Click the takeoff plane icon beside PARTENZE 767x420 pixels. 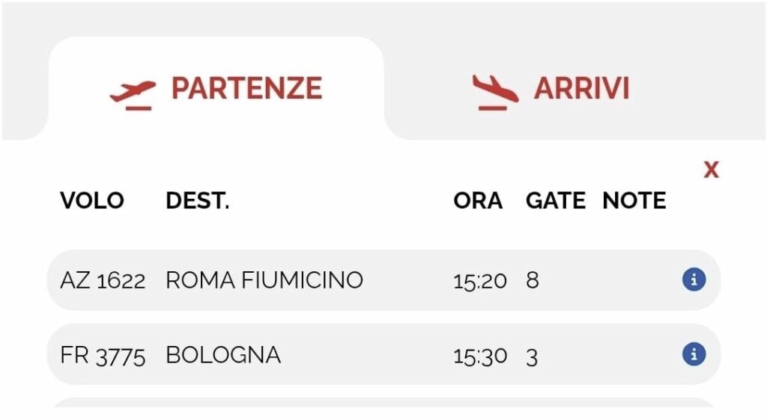[133, 94]
